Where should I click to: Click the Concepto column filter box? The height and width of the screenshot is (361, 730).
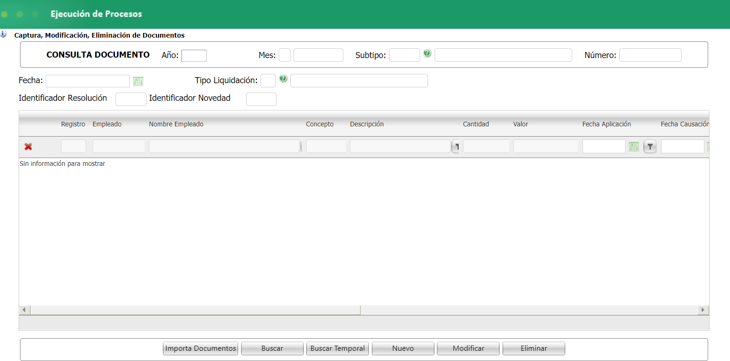326,146
